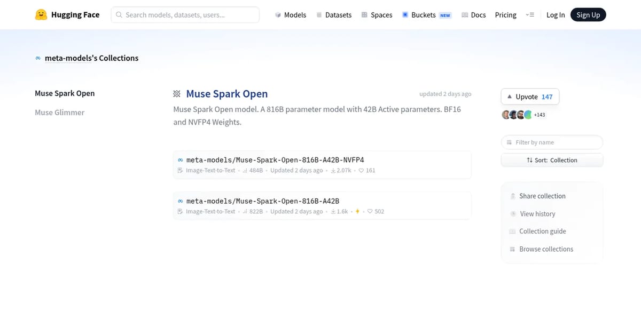Click the Hugging Face wordmark text
This screenshot has height=320, width=641.
pyautogui.click(x=75, y=15)
